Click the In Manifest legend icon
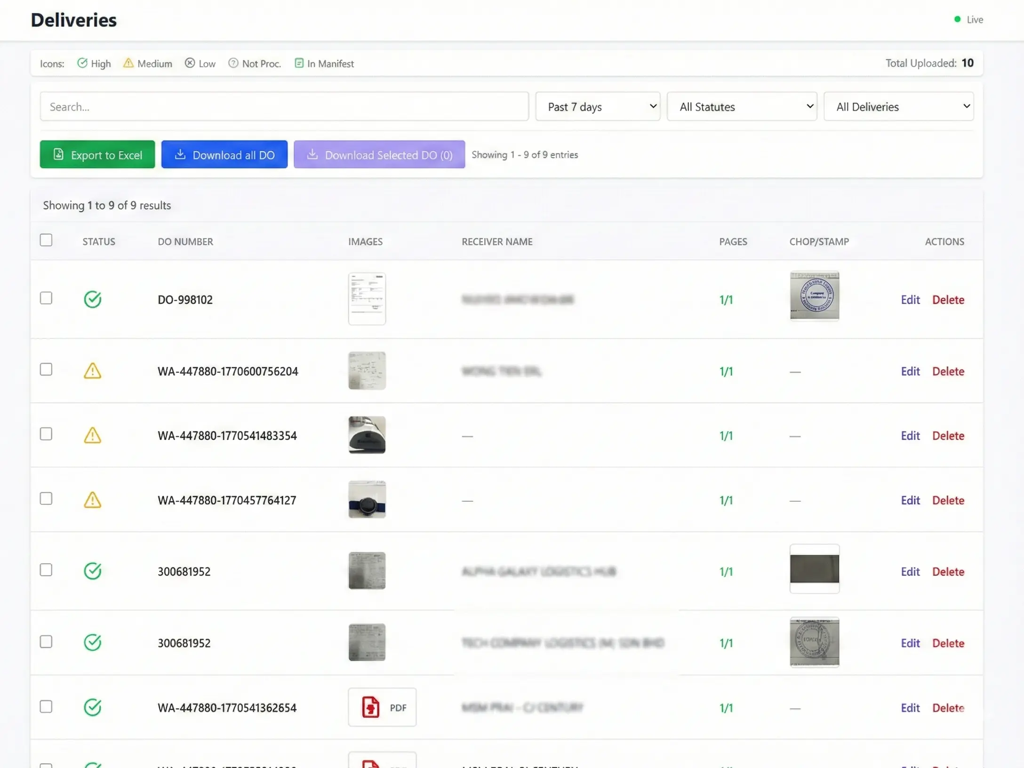 [x=299, y=63]
